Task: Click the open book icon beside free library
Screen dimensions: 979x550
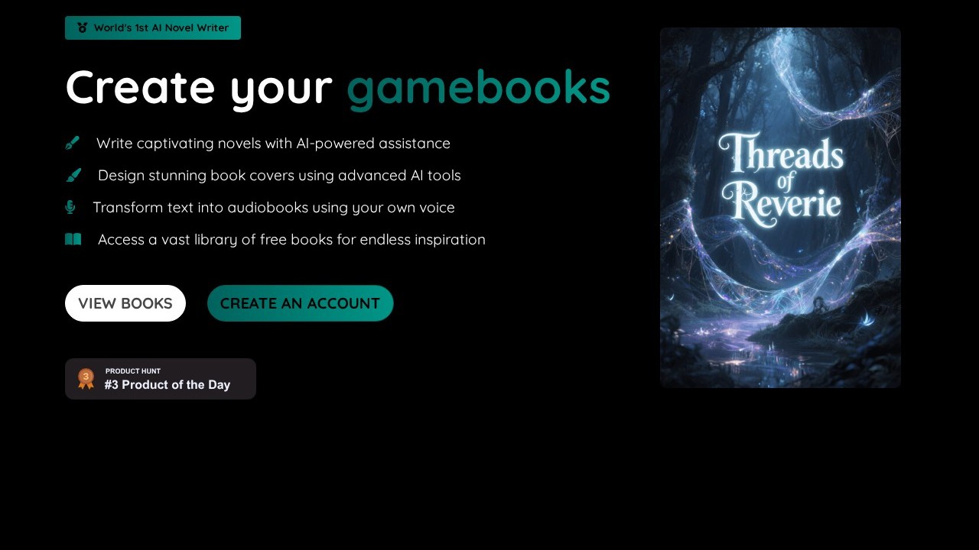Action: 73,239
